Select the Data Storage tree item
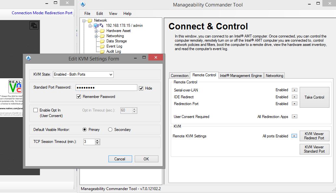336x193 pixels. [116, 41]
